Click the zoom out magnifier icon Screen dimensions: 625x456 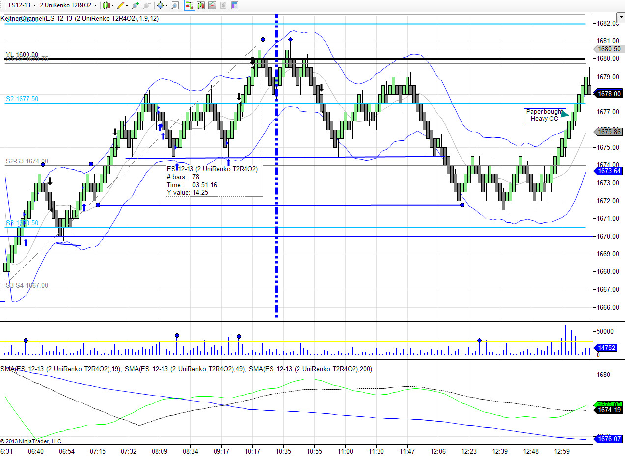[146, 5]
